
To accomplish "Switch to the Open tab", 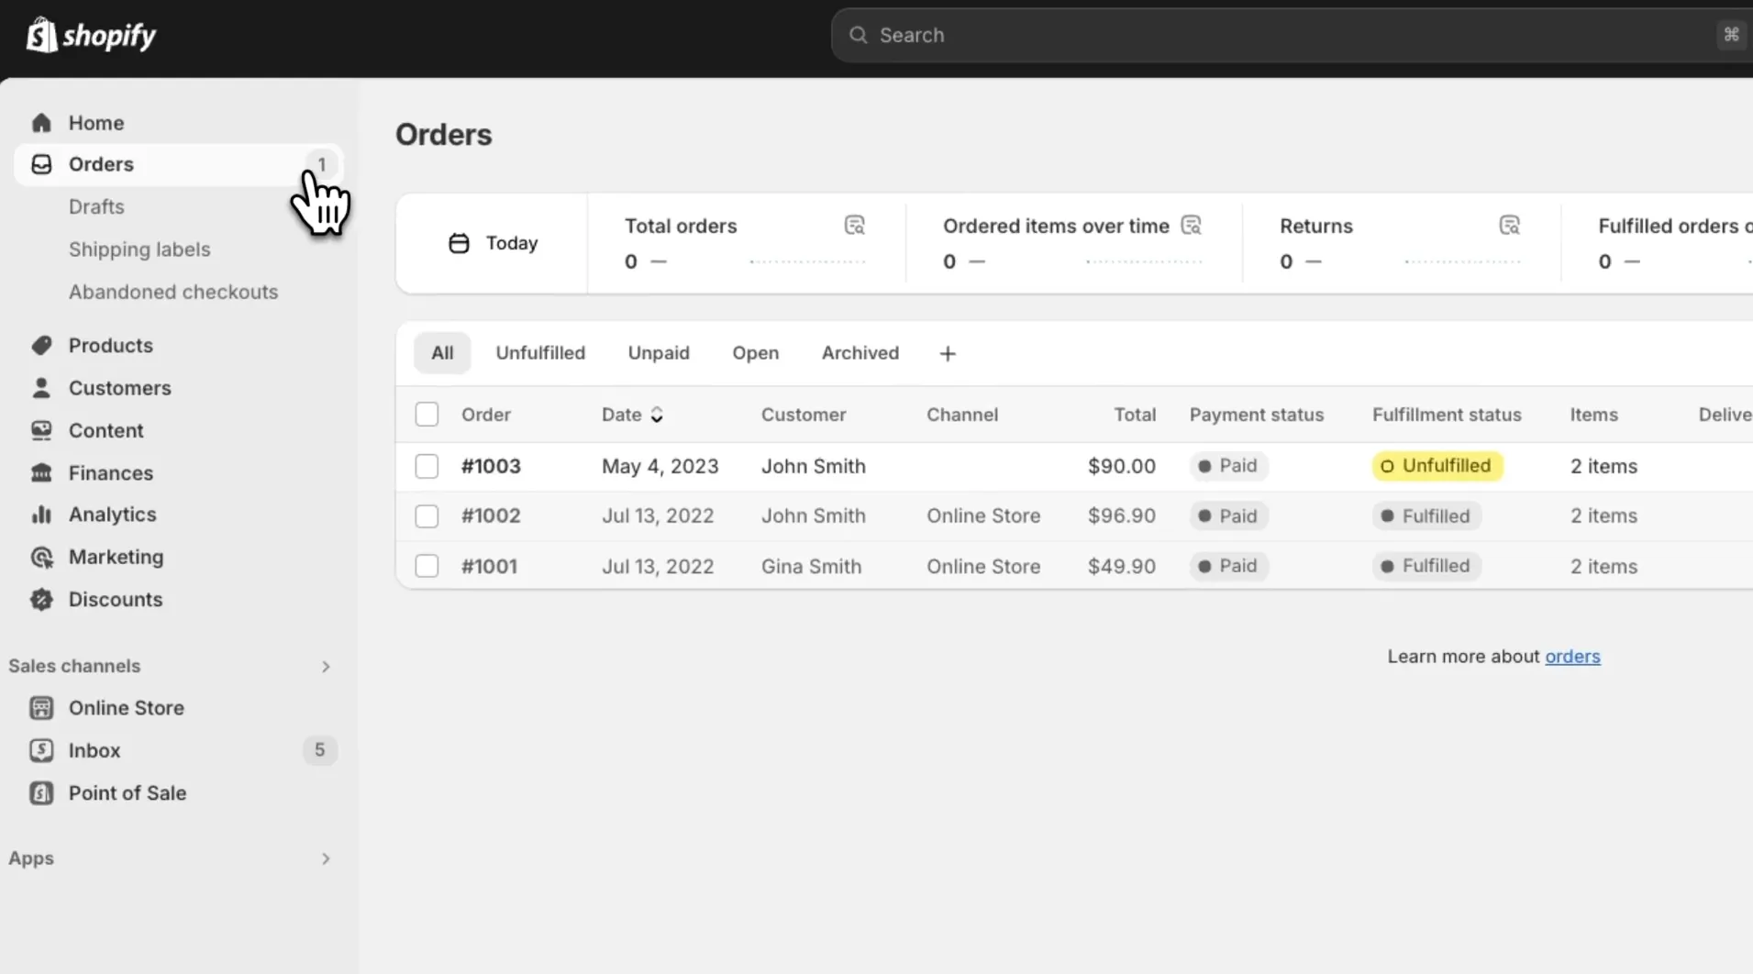I will 755,353.
